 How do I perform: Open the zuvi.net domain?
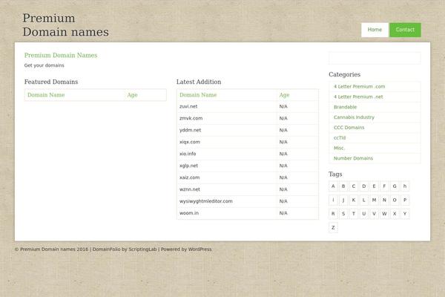click(188, 106)
